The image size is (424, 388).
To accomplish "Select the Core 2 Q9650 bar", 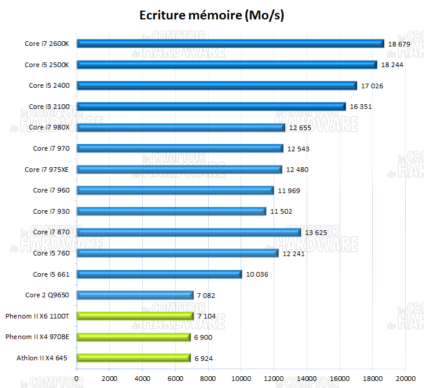I will 135,295.
